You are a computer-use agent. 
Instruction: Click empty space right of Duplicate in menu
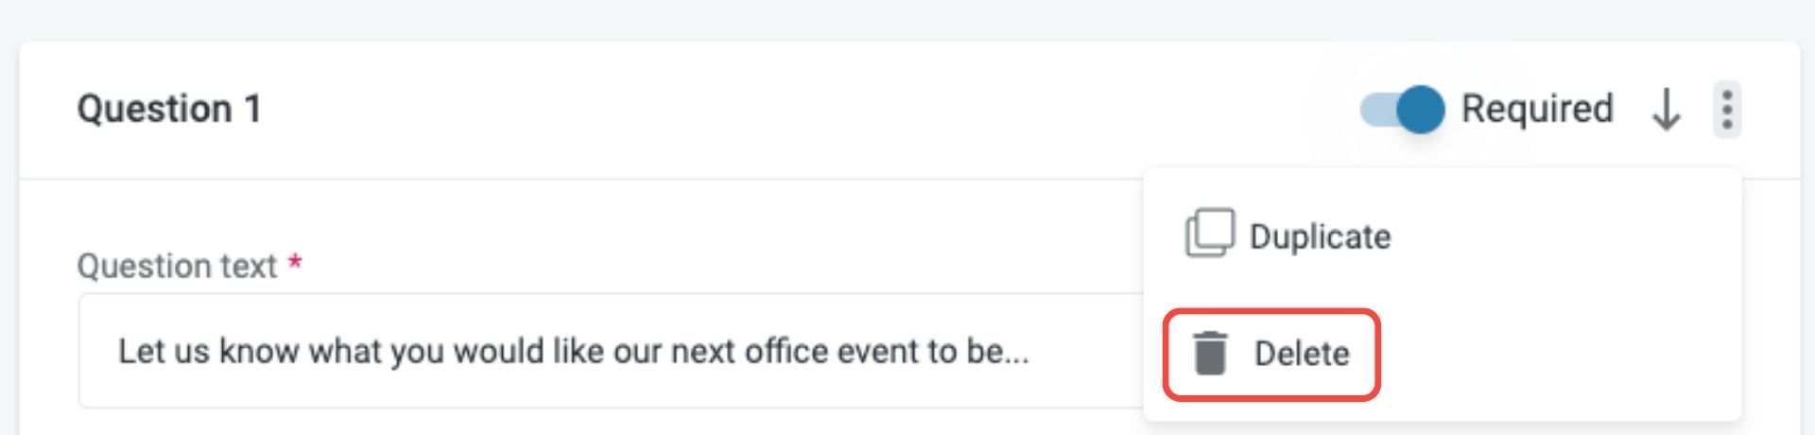(x=1560, y=236)
